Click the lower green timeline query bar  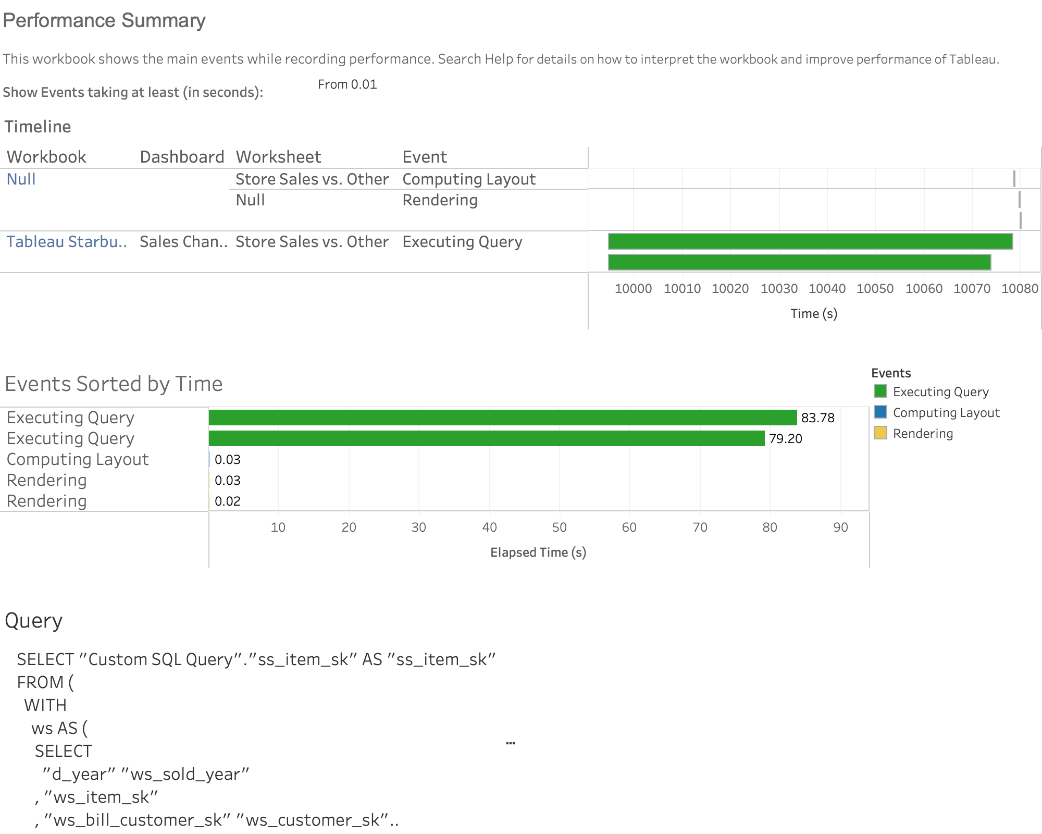click(800, 262)
